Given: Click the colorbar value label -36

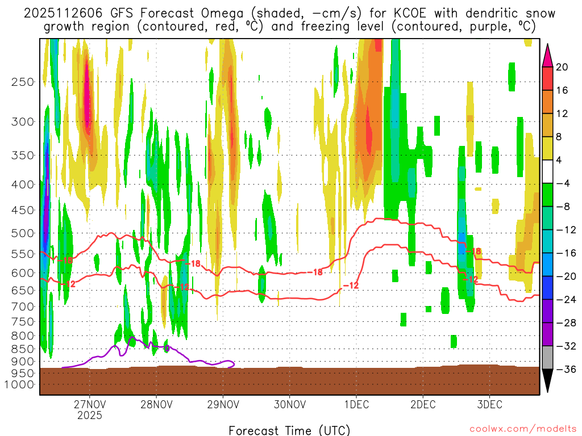Looking at the screenshot, I should click(566, 369).
